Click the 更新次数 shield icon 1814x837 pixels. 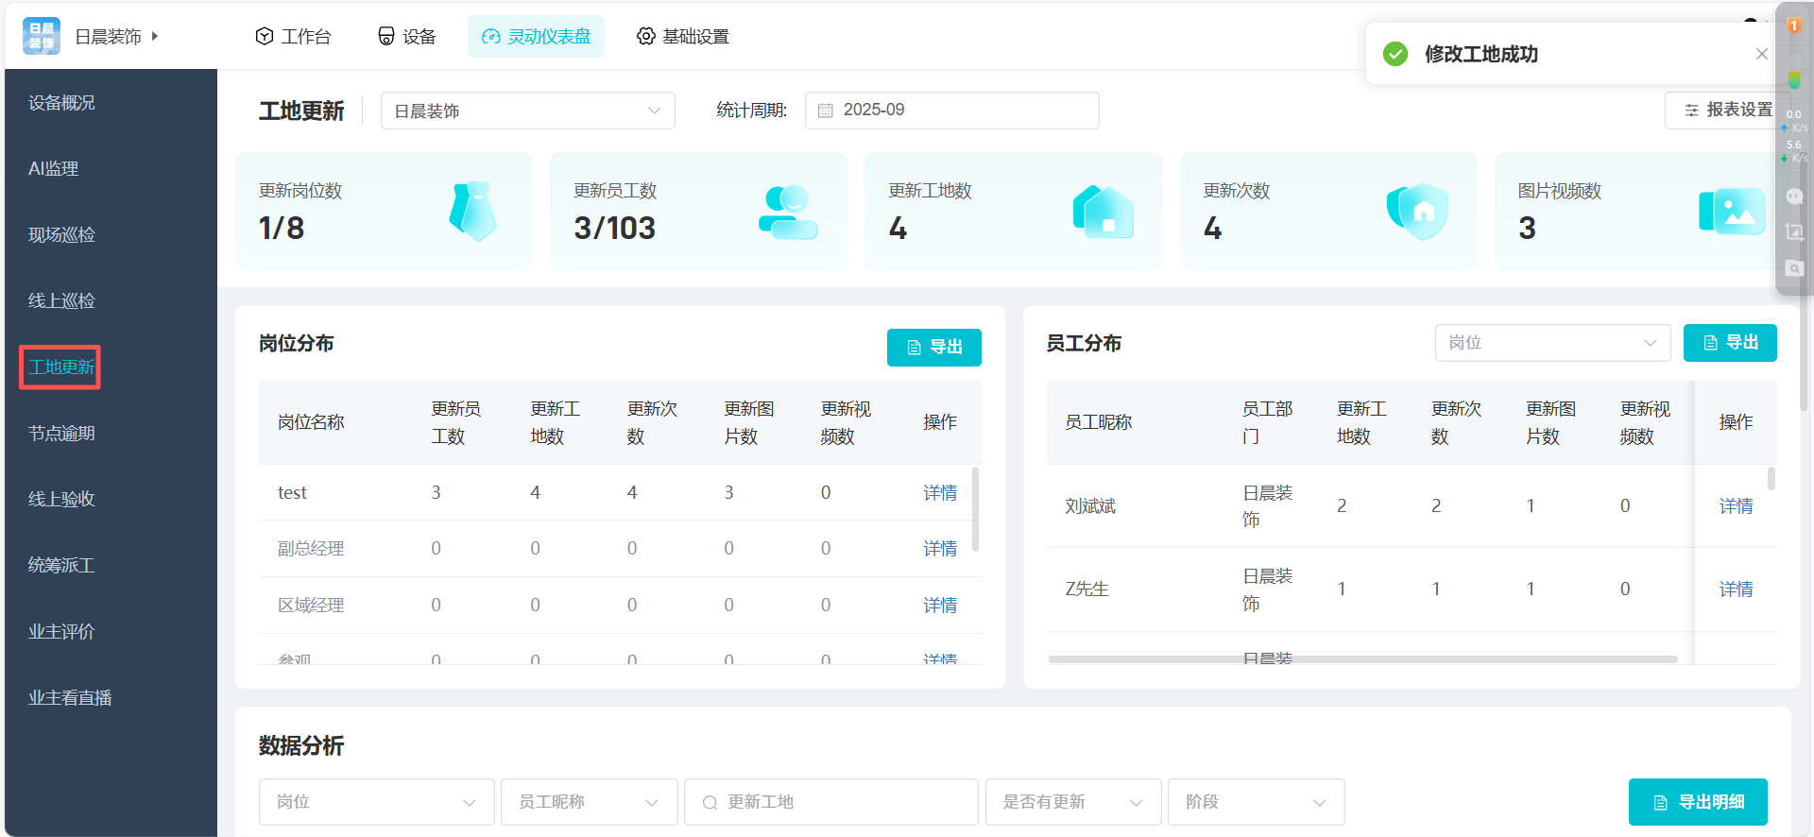[1417, 212]
